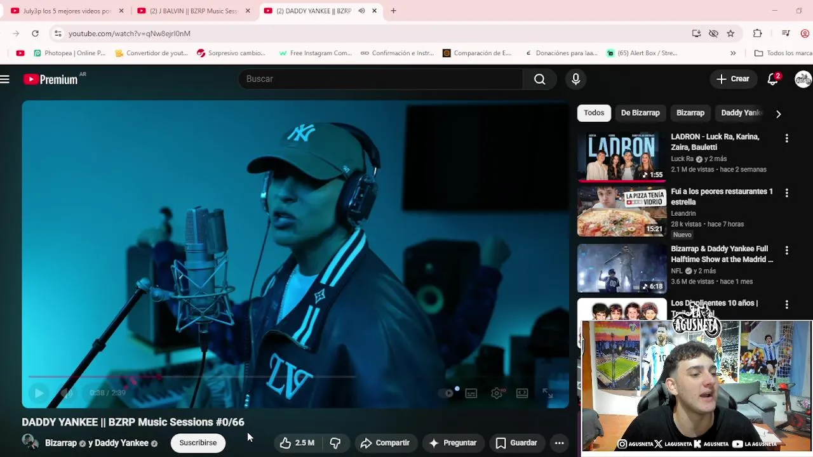Subscribe with Suscribirse button
The width and height of the screenshot is (813, 457).
click(198, 443)
